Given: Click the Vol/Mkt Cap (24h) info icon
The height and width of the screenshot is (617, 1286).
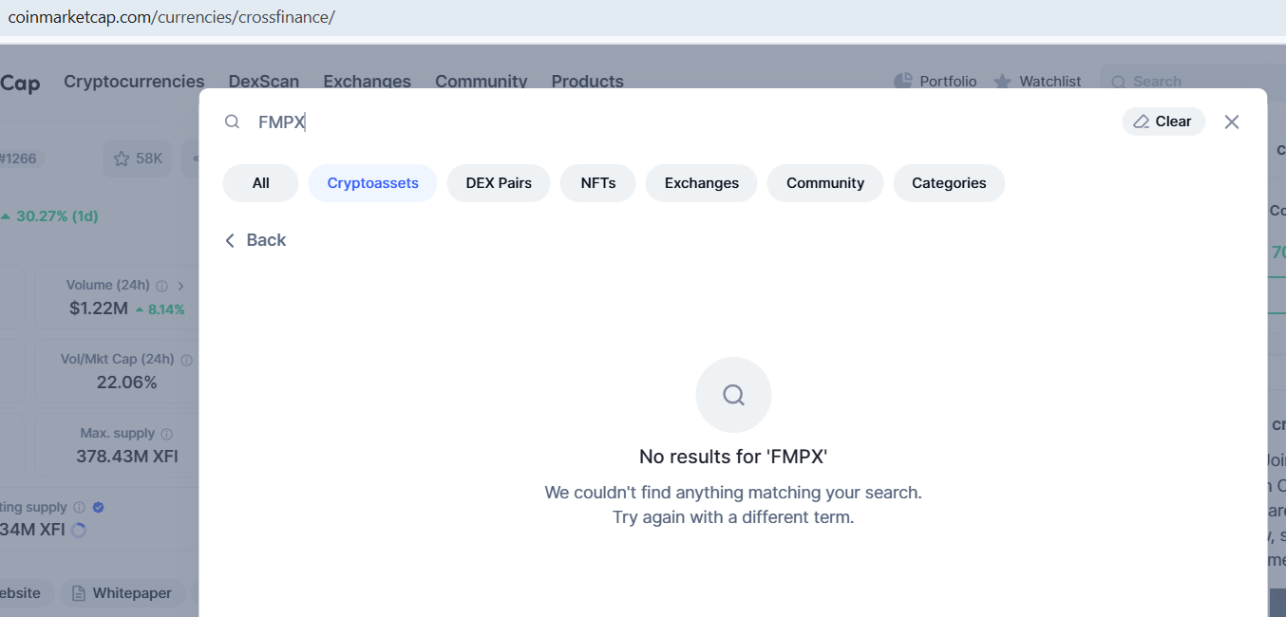Looking at the screenshot, I should [186, 360].
